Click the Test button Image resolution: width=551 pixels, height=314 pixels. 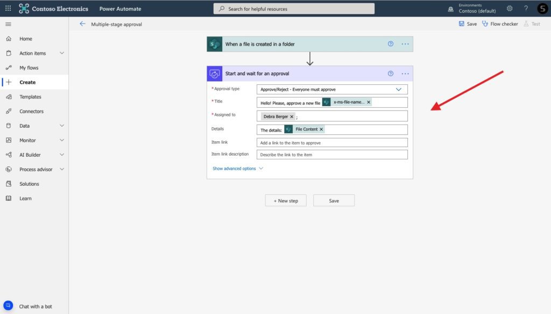(532, 24)
